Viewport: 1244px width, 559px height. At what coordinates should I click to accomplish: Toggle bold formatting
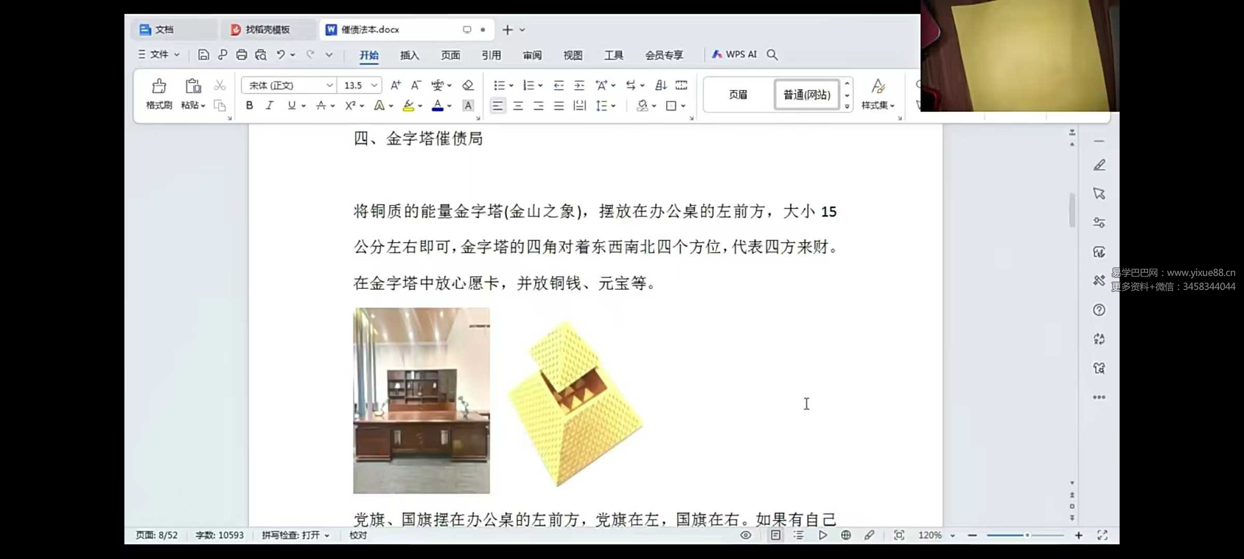point(249,106)
